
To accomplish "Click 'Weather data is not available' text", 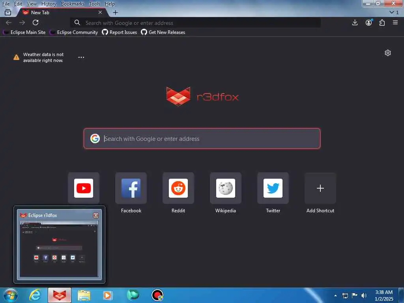I will [43, 58].
